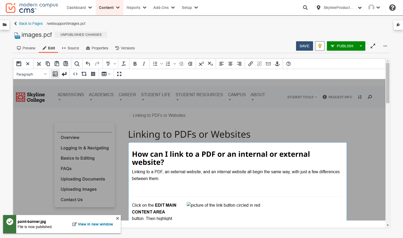Open numbered list style dropdown arrow
This screenshot has width=403, height=238.
(175, 64)
